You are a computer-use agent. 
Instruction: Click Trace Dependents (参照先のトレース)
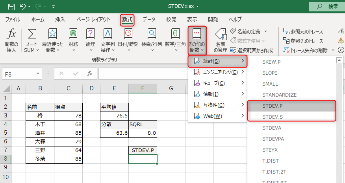click(x=303, y=41)
